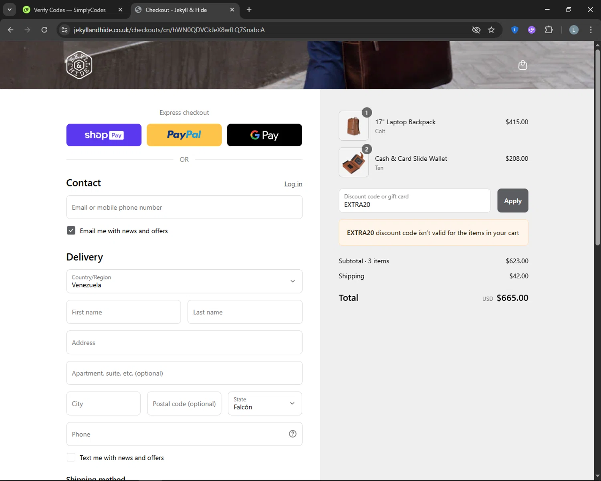601x481 pixels.
Task: Click the $42.00 shipping value
Action: pos(519,276)
